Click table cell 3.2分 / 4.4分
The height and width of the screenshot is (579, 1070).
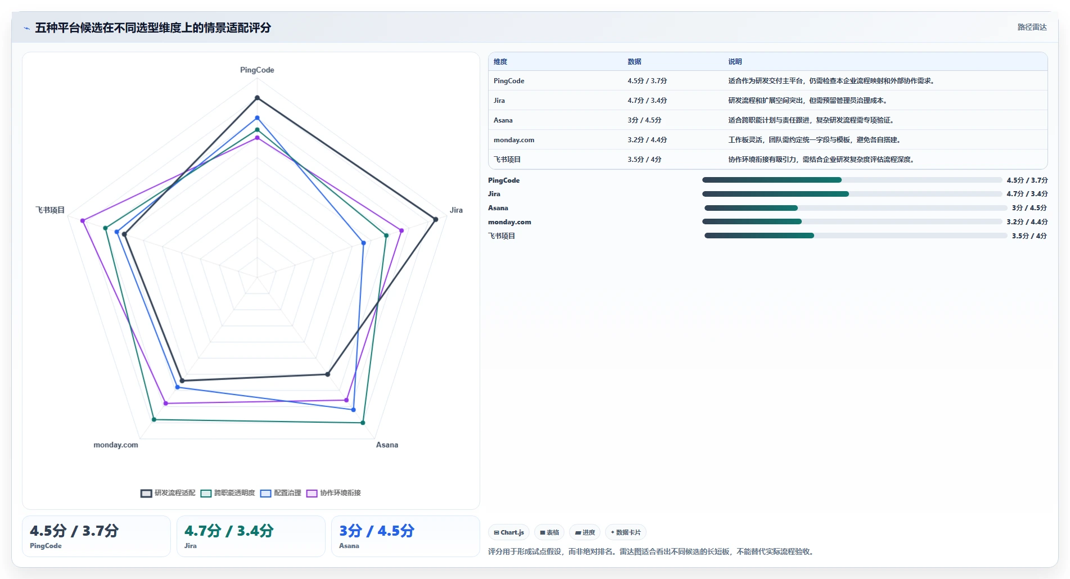647,140
